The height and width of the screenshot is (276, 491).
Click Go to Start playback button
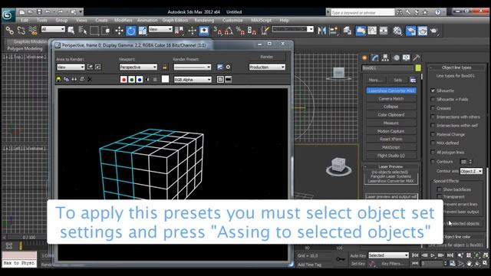415,255
